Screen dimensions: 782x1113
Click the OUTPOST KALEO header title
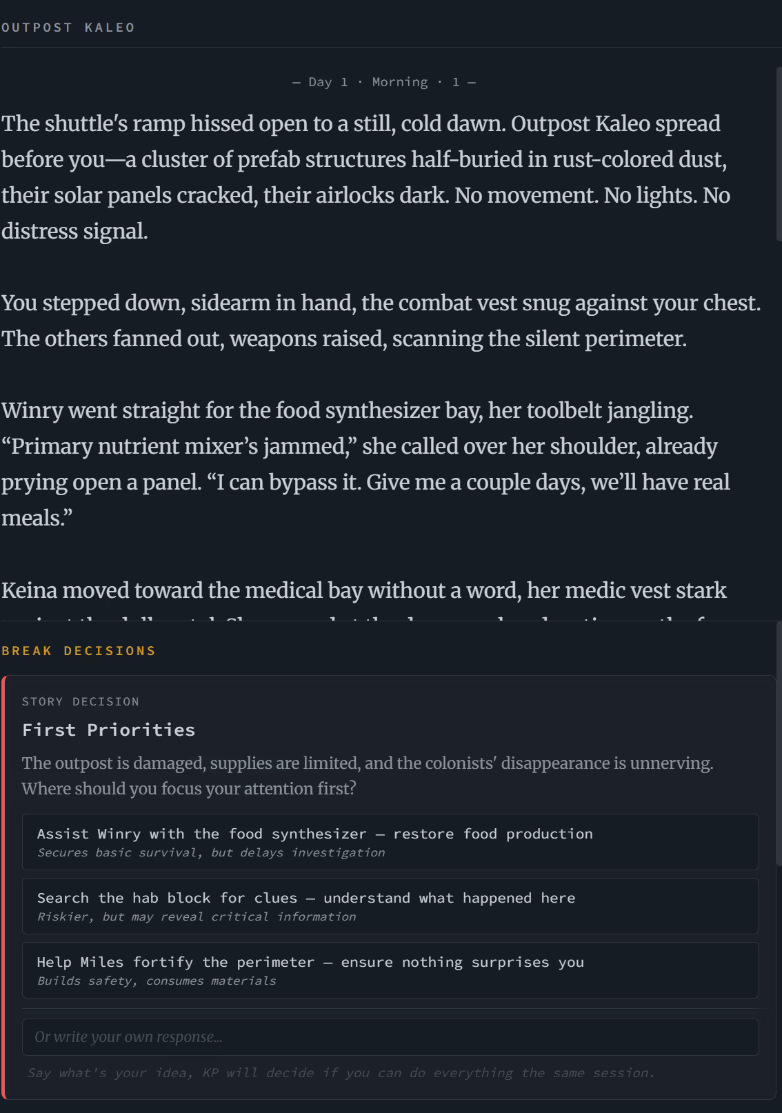pos(68,28)
